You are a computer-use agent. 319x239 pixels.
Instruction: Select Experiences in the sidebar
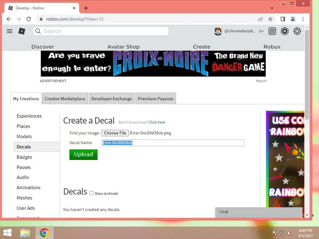tap(29, 116)
